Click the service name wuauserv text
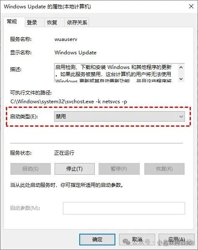The height and width of the screenshot is (250, 198). coord(66,39)
